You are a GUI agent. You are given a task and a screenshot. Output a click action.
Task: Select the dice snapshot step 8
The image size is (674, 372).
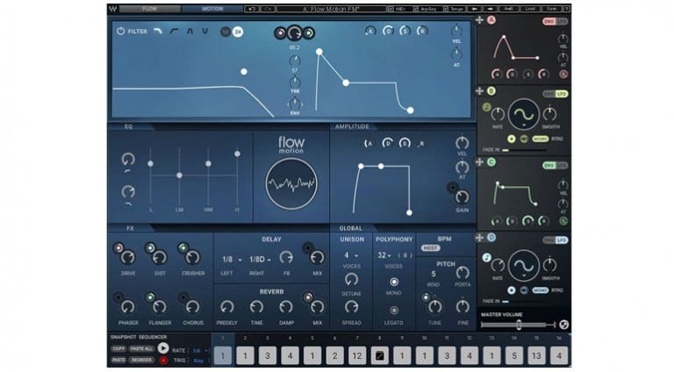coord(379,355)
